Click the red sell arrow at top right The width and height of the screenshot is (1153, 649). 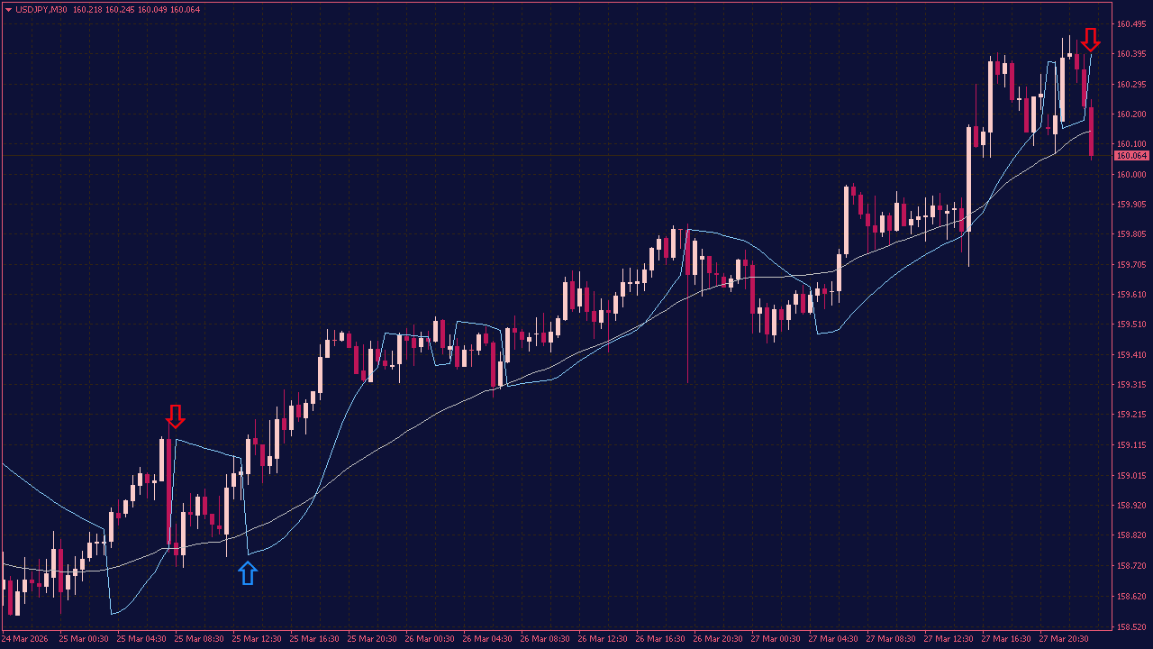1093,40
